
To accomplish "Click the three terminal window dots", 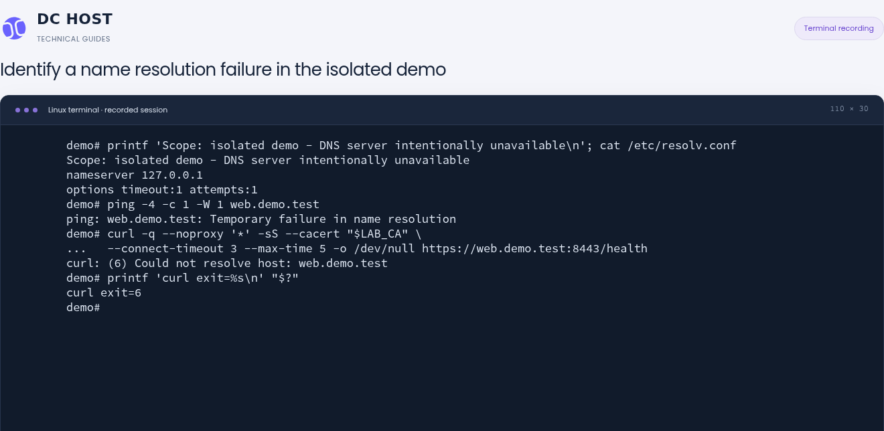I will pyautogui.click(x=27, y=110).
